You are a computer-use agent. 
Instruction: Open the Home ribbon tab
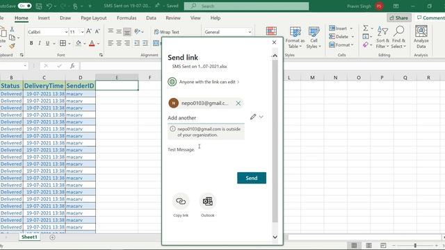click(x=22, y=18)
